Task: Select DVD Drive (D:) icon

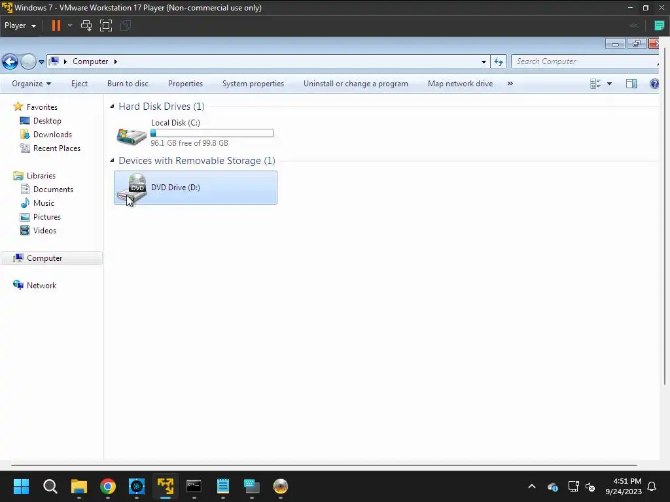Action: coord(132,188)
